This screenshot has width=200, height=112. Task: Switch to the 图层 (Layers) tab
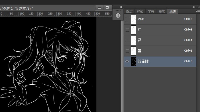click(x=129, y=11)
